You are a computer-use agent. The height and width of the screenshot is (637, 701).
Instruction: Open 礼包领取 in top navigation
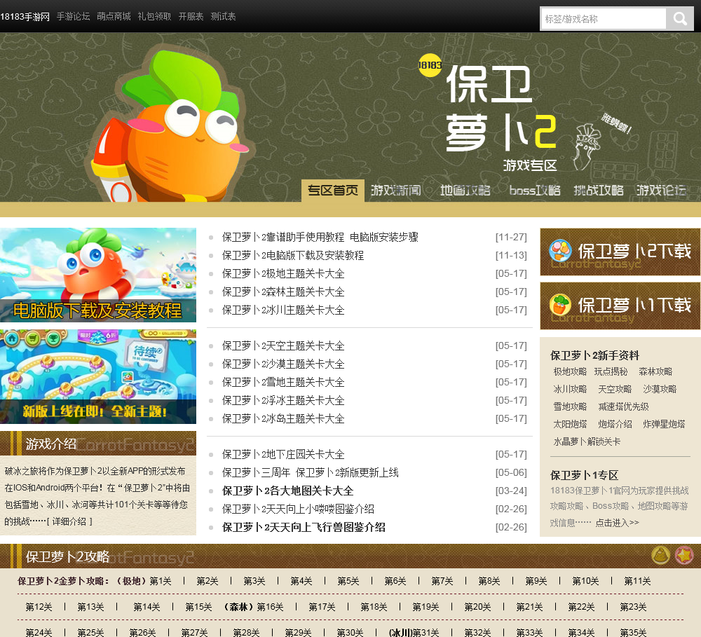155,17
